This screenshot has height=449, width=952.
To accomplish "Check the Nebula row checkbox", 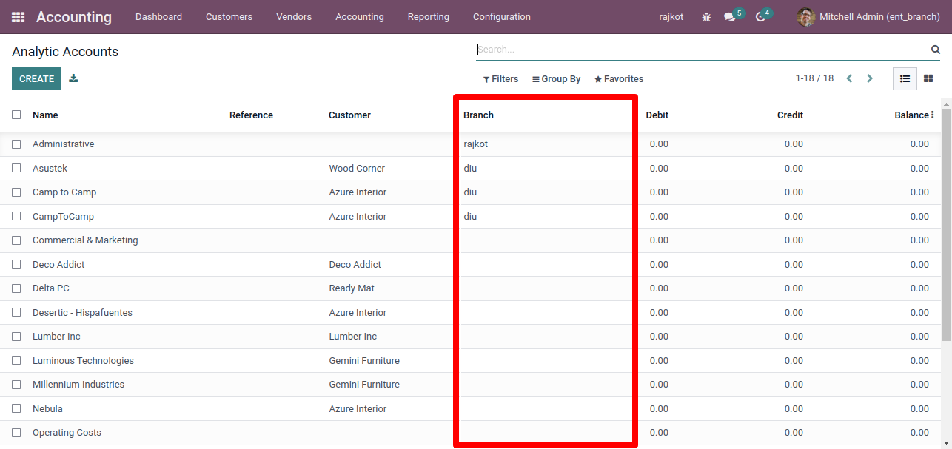I will pyautogui.click(x=16, y=408).
